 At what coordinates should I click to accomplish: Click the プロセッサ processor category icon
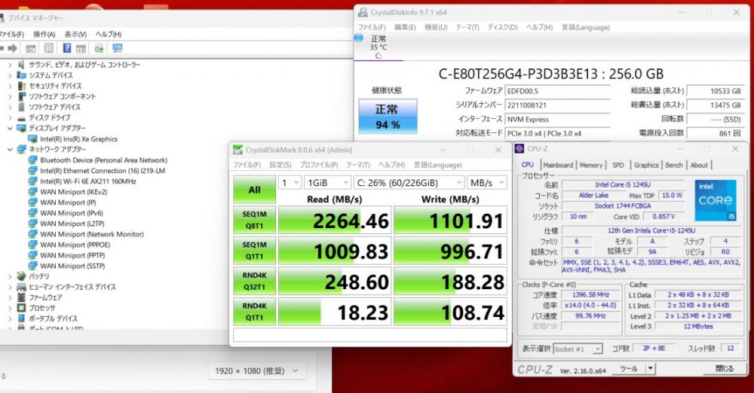[x=21, y=308]
